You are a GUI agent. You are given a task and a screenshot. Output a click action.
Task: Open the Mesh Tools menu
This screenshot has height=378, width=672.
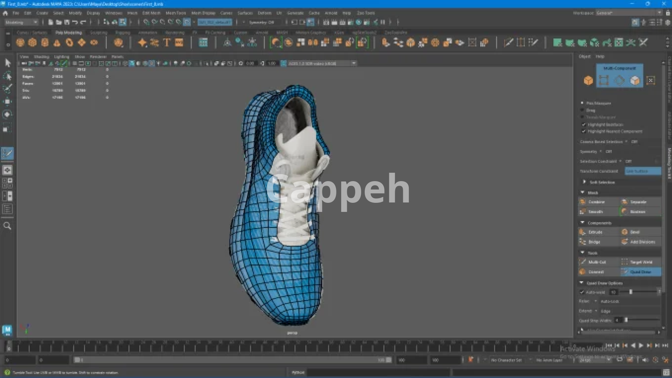pos(176,13)
